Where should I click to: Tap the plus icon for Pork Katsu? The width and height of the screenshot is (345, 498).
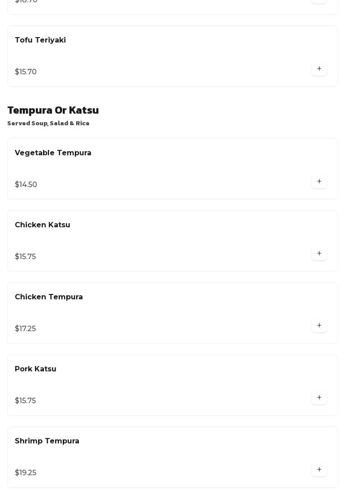click(319, 398)
